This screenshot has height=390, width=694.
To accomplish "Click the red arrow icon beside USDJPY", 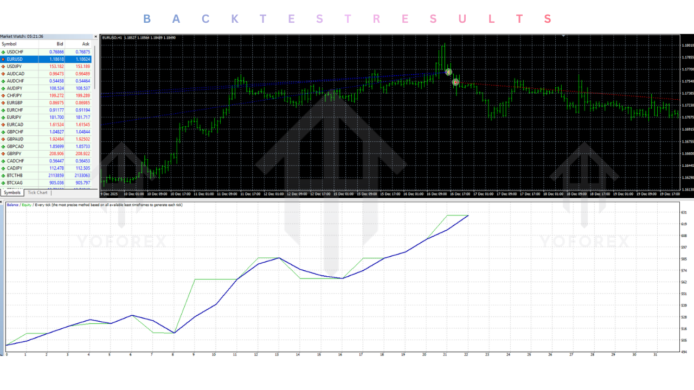I will pyautogui.click(x=4, y=66).
